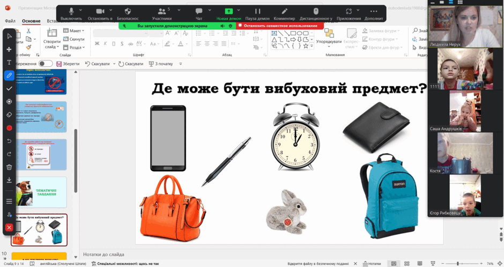Redo the last annotation
Screen dimensions: 504x267
(x=9, y=154)
